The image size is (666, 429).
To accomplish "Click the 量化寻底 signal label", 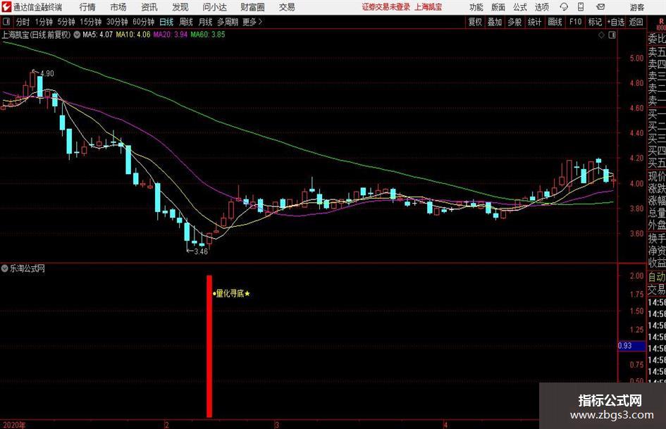I will [x=231, y=294].
